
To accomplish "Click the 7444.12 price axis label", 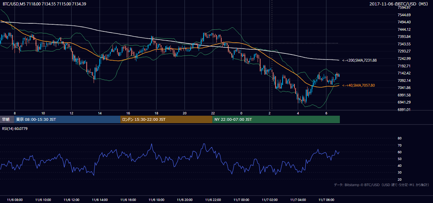I will (404, 29).
